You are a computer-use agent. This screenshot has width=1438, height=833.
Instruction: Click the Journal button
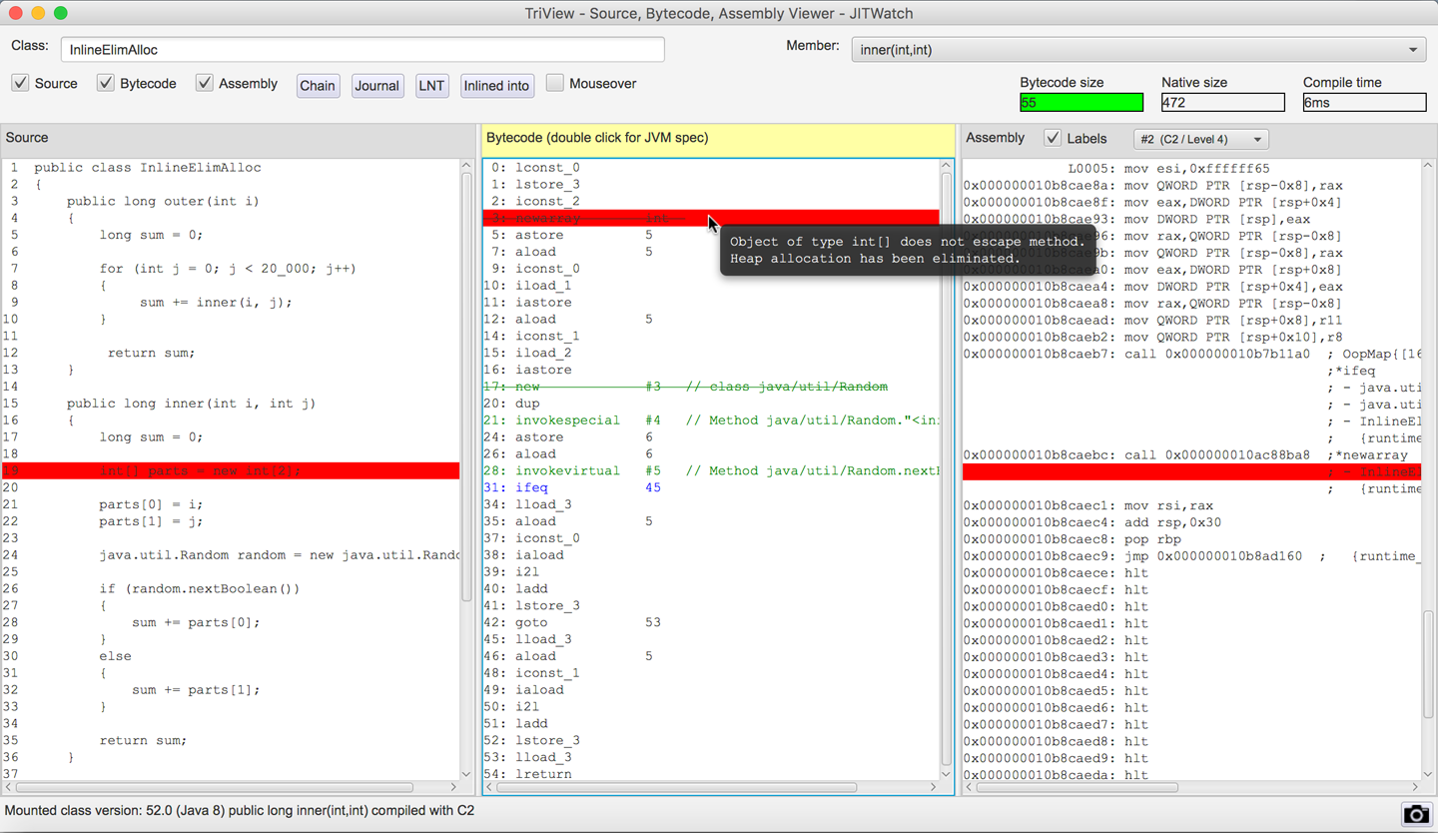pos(376,86)
